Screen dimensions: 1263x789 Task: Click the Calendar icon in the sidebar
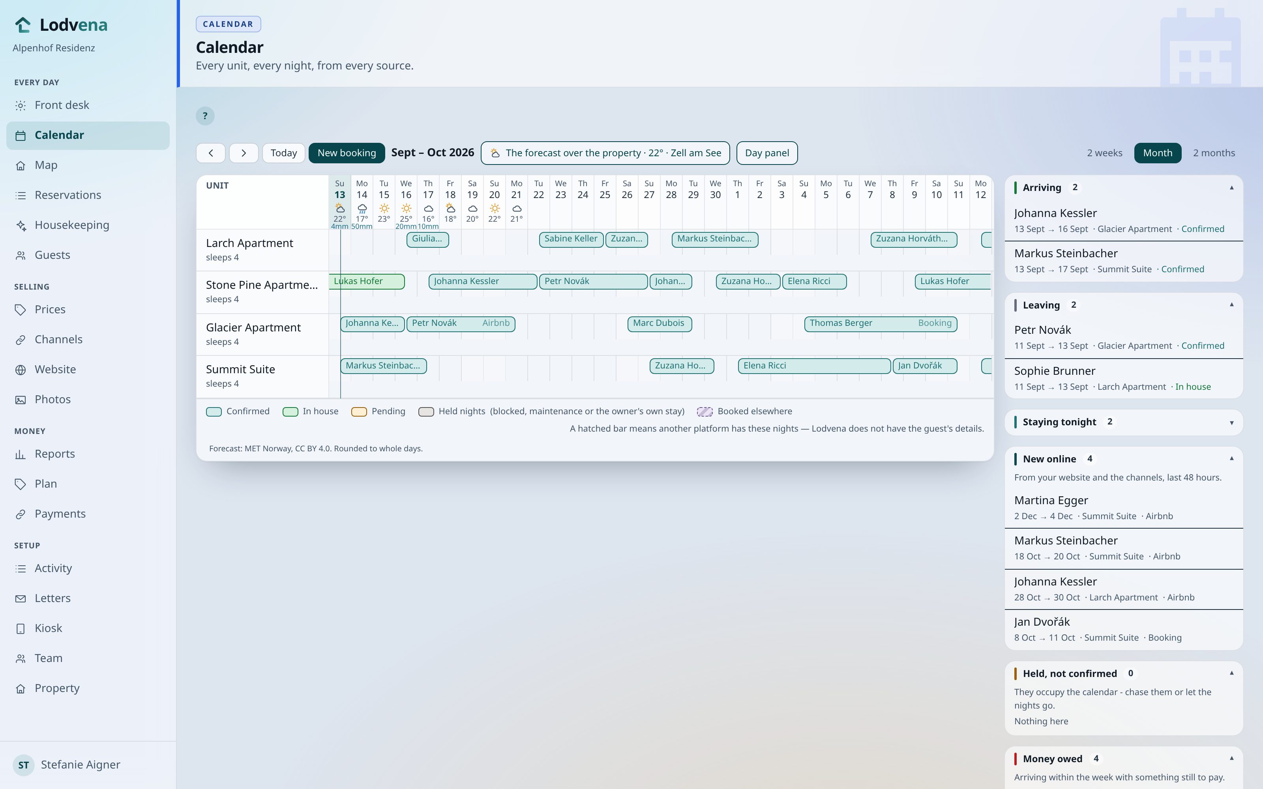21,136
